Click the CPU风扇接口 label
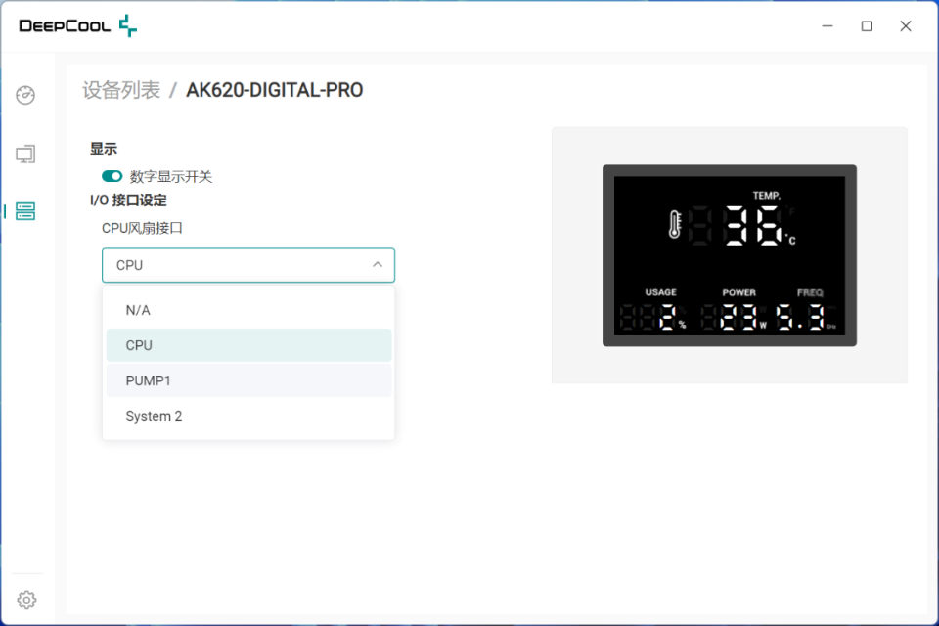 [142, 228]
